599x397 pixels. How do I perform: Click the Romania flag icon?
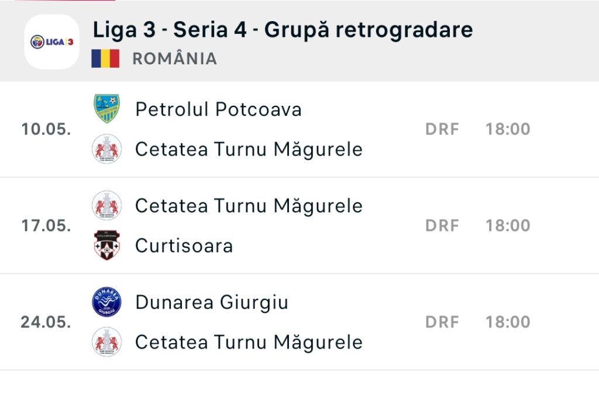[105, 59]
